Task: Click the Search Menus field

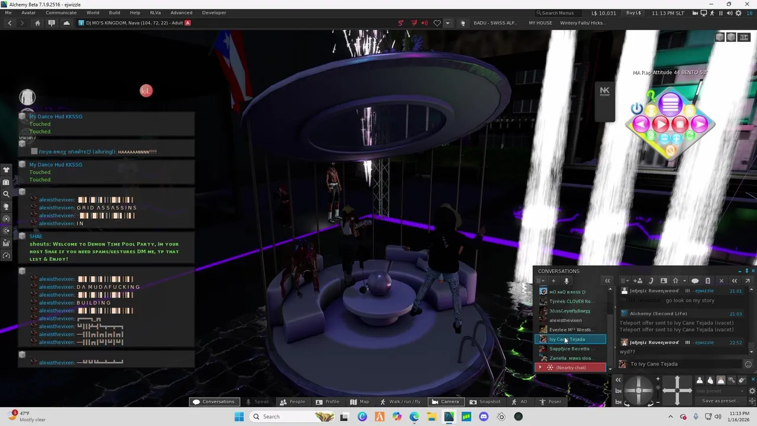Action: [559, 12]
